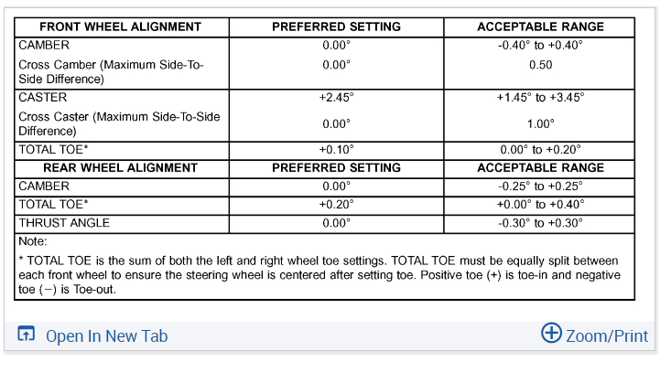Select the +2.45° caster preferred value

tap(336, 98)
